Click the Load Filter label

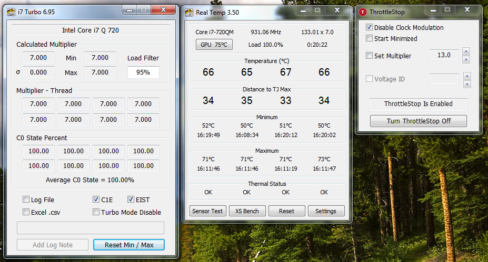pos(143,58)
